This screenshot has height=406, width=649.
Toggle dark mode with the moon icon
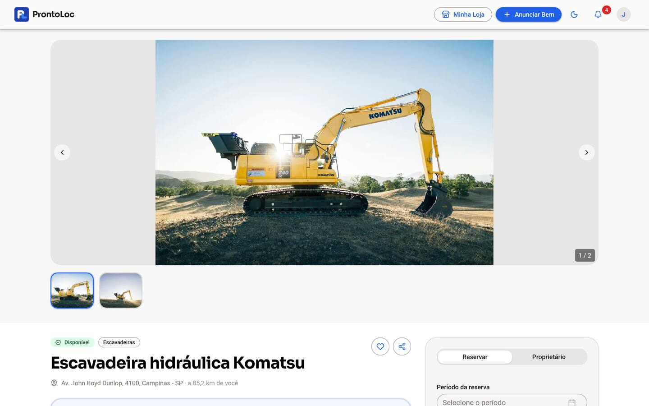[574, 14]
